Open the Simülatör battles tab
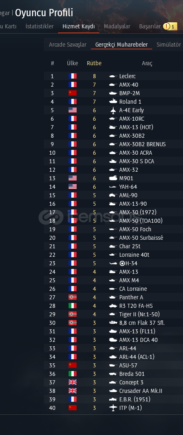This screenshot has width=183, height=435. point(168,45)
